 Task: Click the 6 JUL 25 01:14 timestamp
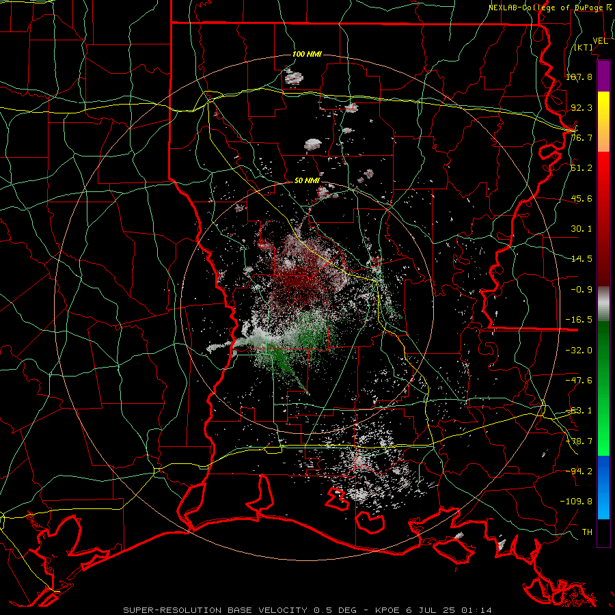pyautogui.click(x=448, y=610)
